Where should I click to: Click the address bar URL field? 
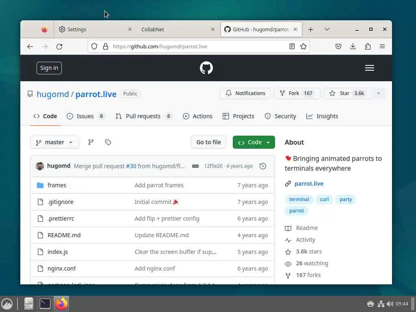[x=199, y=46]
